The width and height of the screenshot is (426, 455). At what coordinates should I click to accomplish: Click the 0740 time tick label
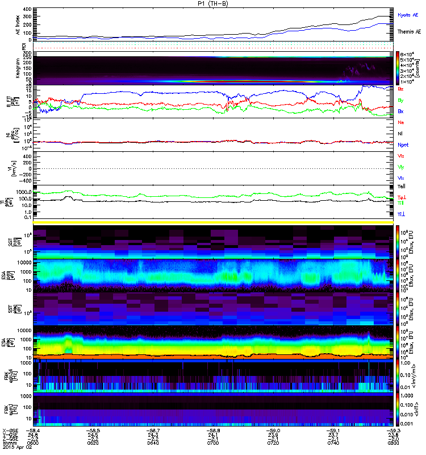click(333, 443)
